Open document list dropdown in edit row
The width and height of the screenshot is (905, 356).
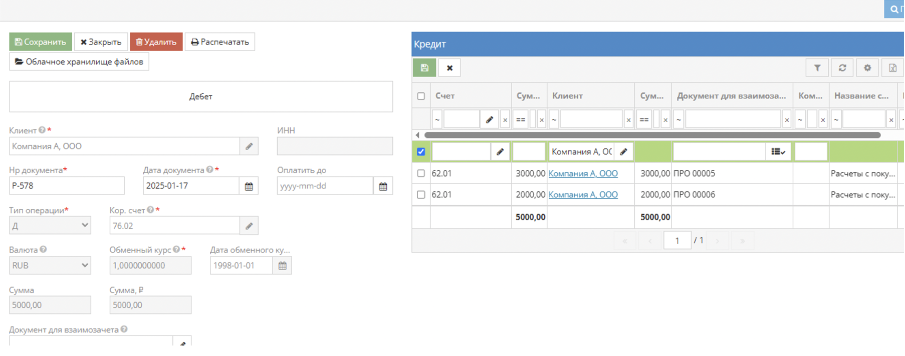click(x=778, y=152)
